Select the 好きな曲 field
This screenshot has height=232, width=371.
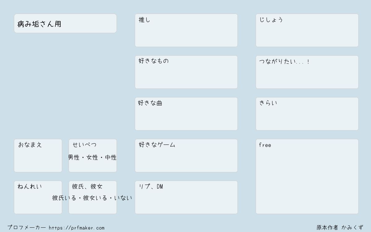point(186,114)
